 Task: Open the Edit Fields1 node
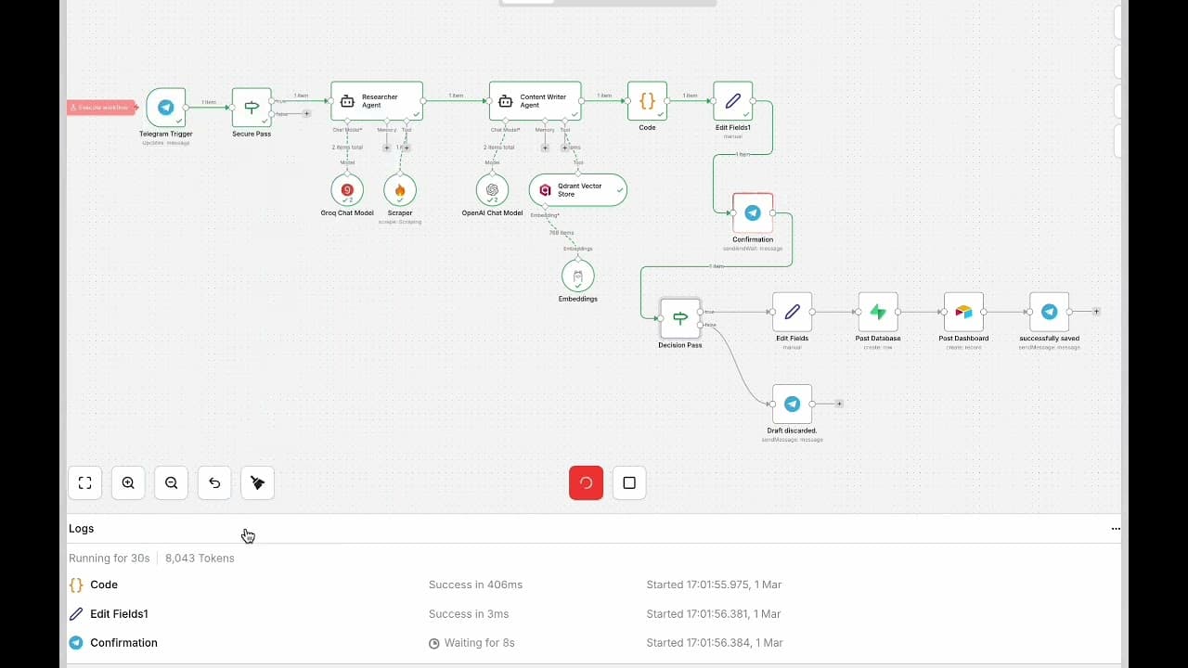click(733, 101)
